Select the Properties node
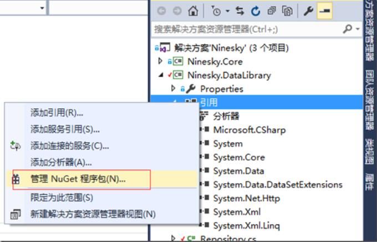 tap(222, 89)
